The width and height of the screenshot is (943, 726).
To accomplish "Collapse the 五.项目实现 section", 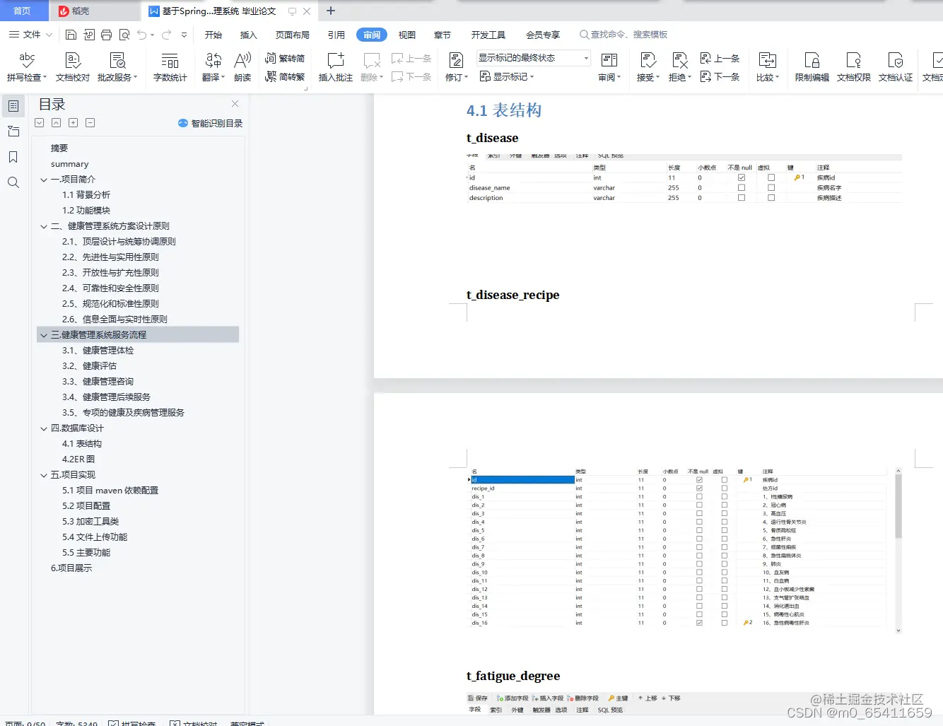I will tap(44, 475).
